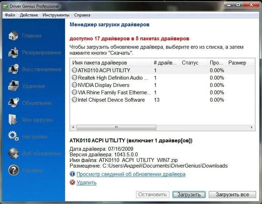Sort by Про... progress column header
Screen dimensions: 262x204
coord(217,63)
